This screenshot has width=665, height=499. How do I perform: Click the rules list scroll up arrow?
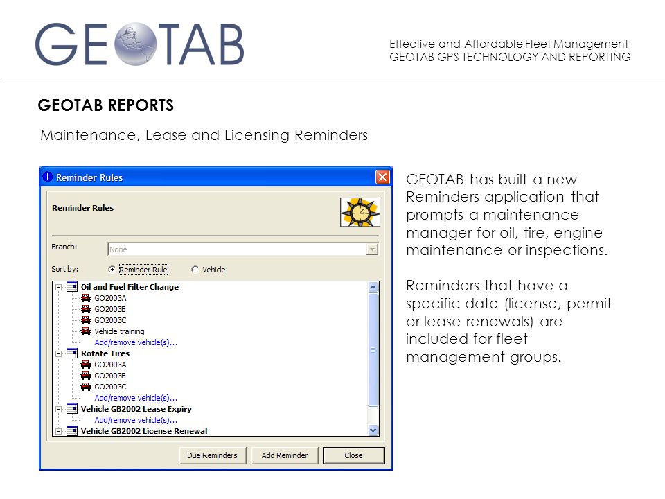(x=373, y=288)
